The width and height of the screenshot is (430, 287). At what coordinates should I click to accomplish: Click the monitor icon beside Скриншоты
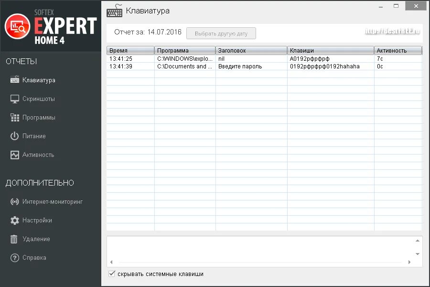(15, 99)
